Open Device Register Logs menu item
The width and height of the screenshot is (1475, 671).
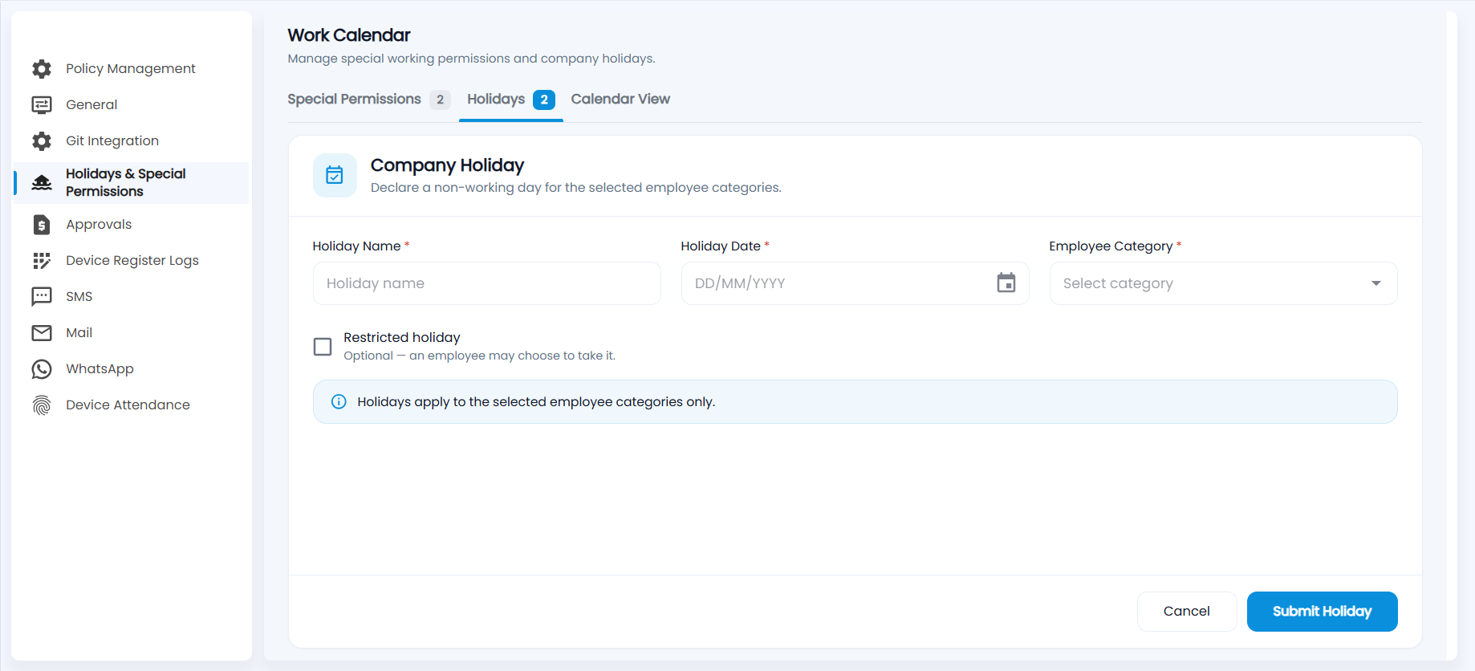coord(131,261)
